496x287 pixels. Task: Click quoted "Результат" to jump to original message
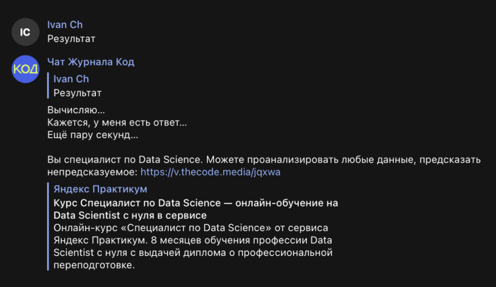click(77, 93)
